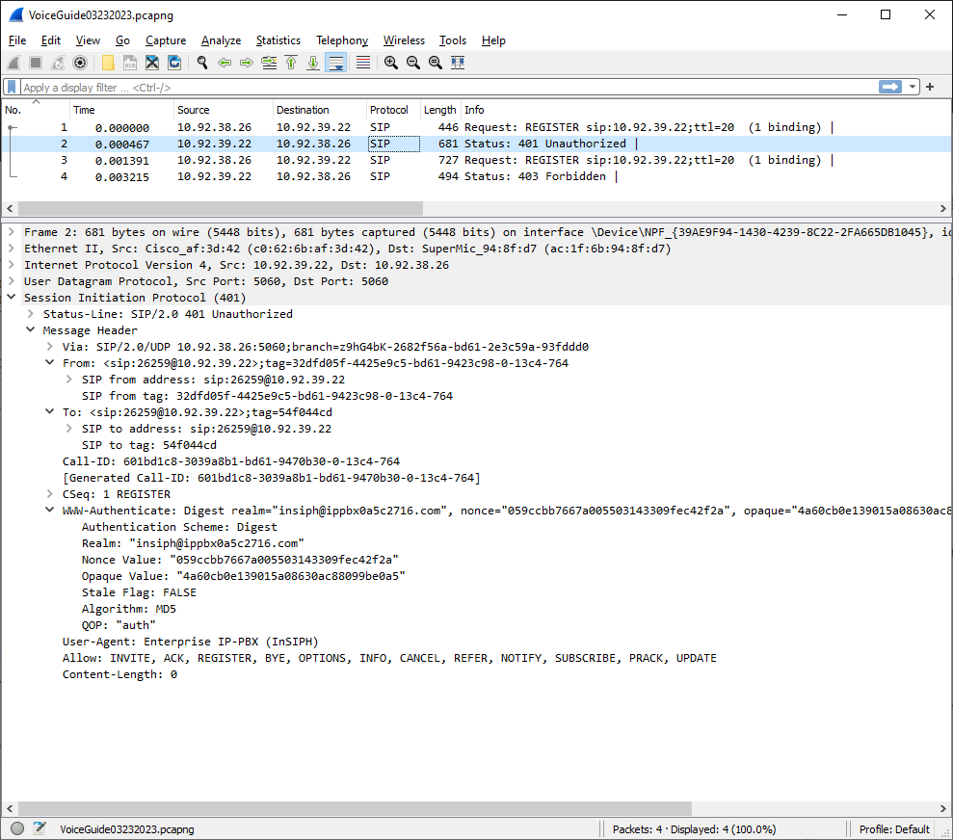
Task: Open the Statistics menu
Action: tap(278, 40)
